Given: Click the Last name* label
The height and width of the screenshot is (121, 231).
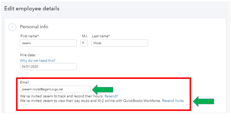Looking at the screenshot, I should pyautogui.click(x=101, y=36).
